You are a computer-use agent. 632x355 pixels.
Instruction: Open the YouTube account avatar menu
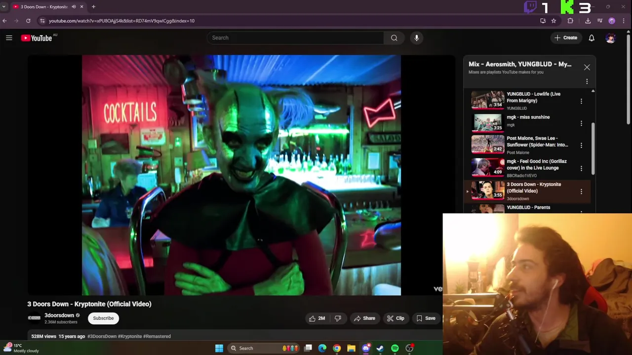click(611, 38)
